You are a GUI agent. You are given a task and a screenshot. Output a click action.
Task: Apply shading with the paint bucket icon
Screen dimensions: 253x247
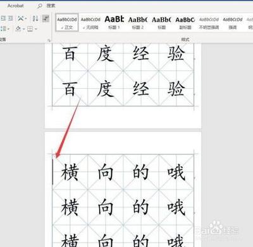[x=18, y=28]
